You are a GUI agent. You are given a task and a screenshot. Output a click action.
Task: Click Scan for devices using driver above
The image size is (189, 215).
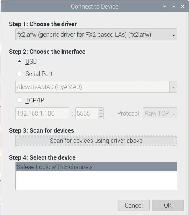coord(96,141)
